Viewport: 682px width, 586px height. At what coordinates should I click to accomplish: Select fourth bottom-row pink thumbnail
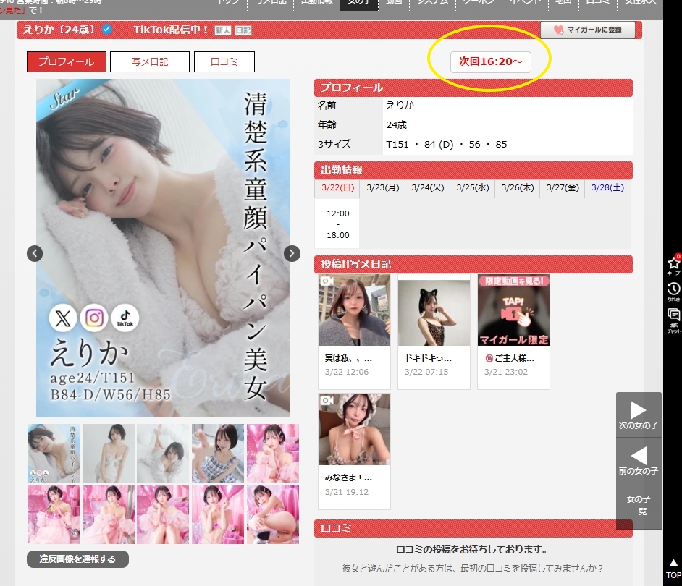coord(218,514)
